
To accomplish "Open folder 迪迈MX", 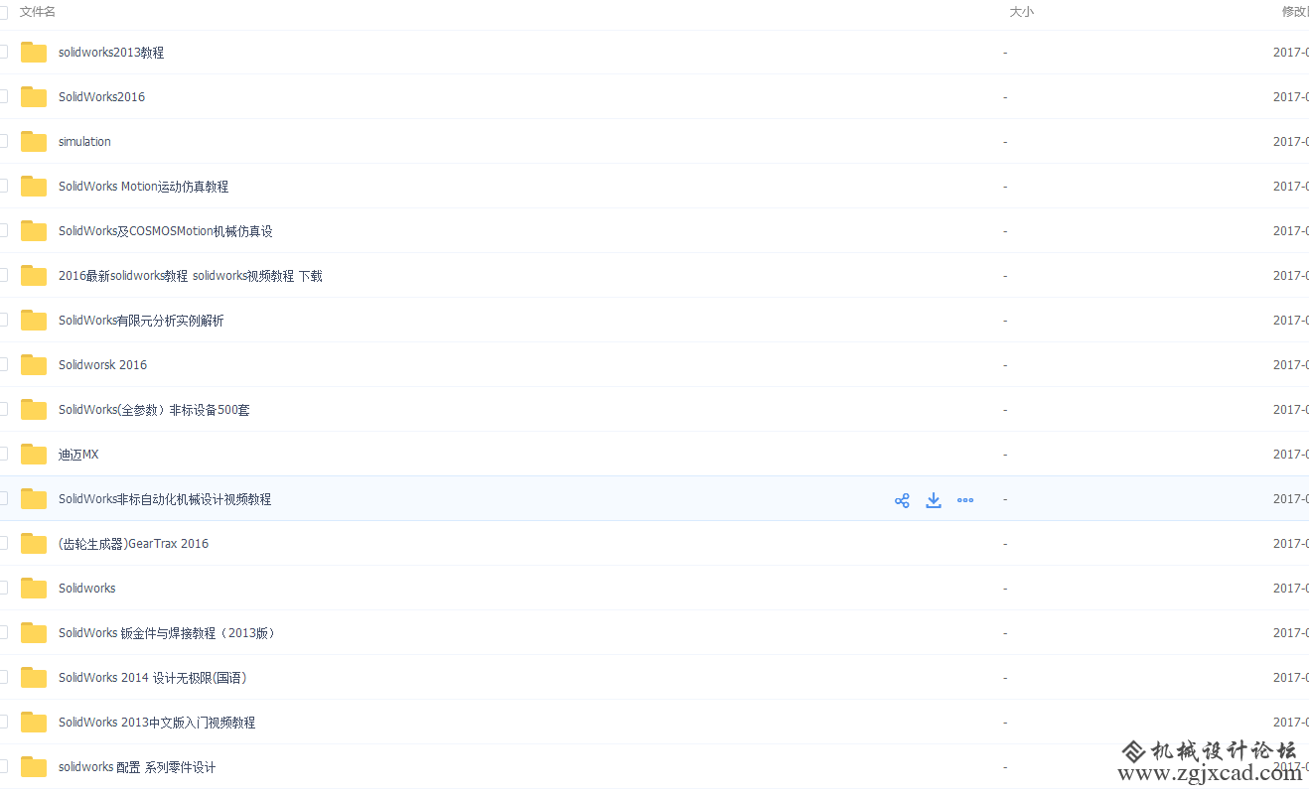I will pyautogui.click(x=78, y=455).
